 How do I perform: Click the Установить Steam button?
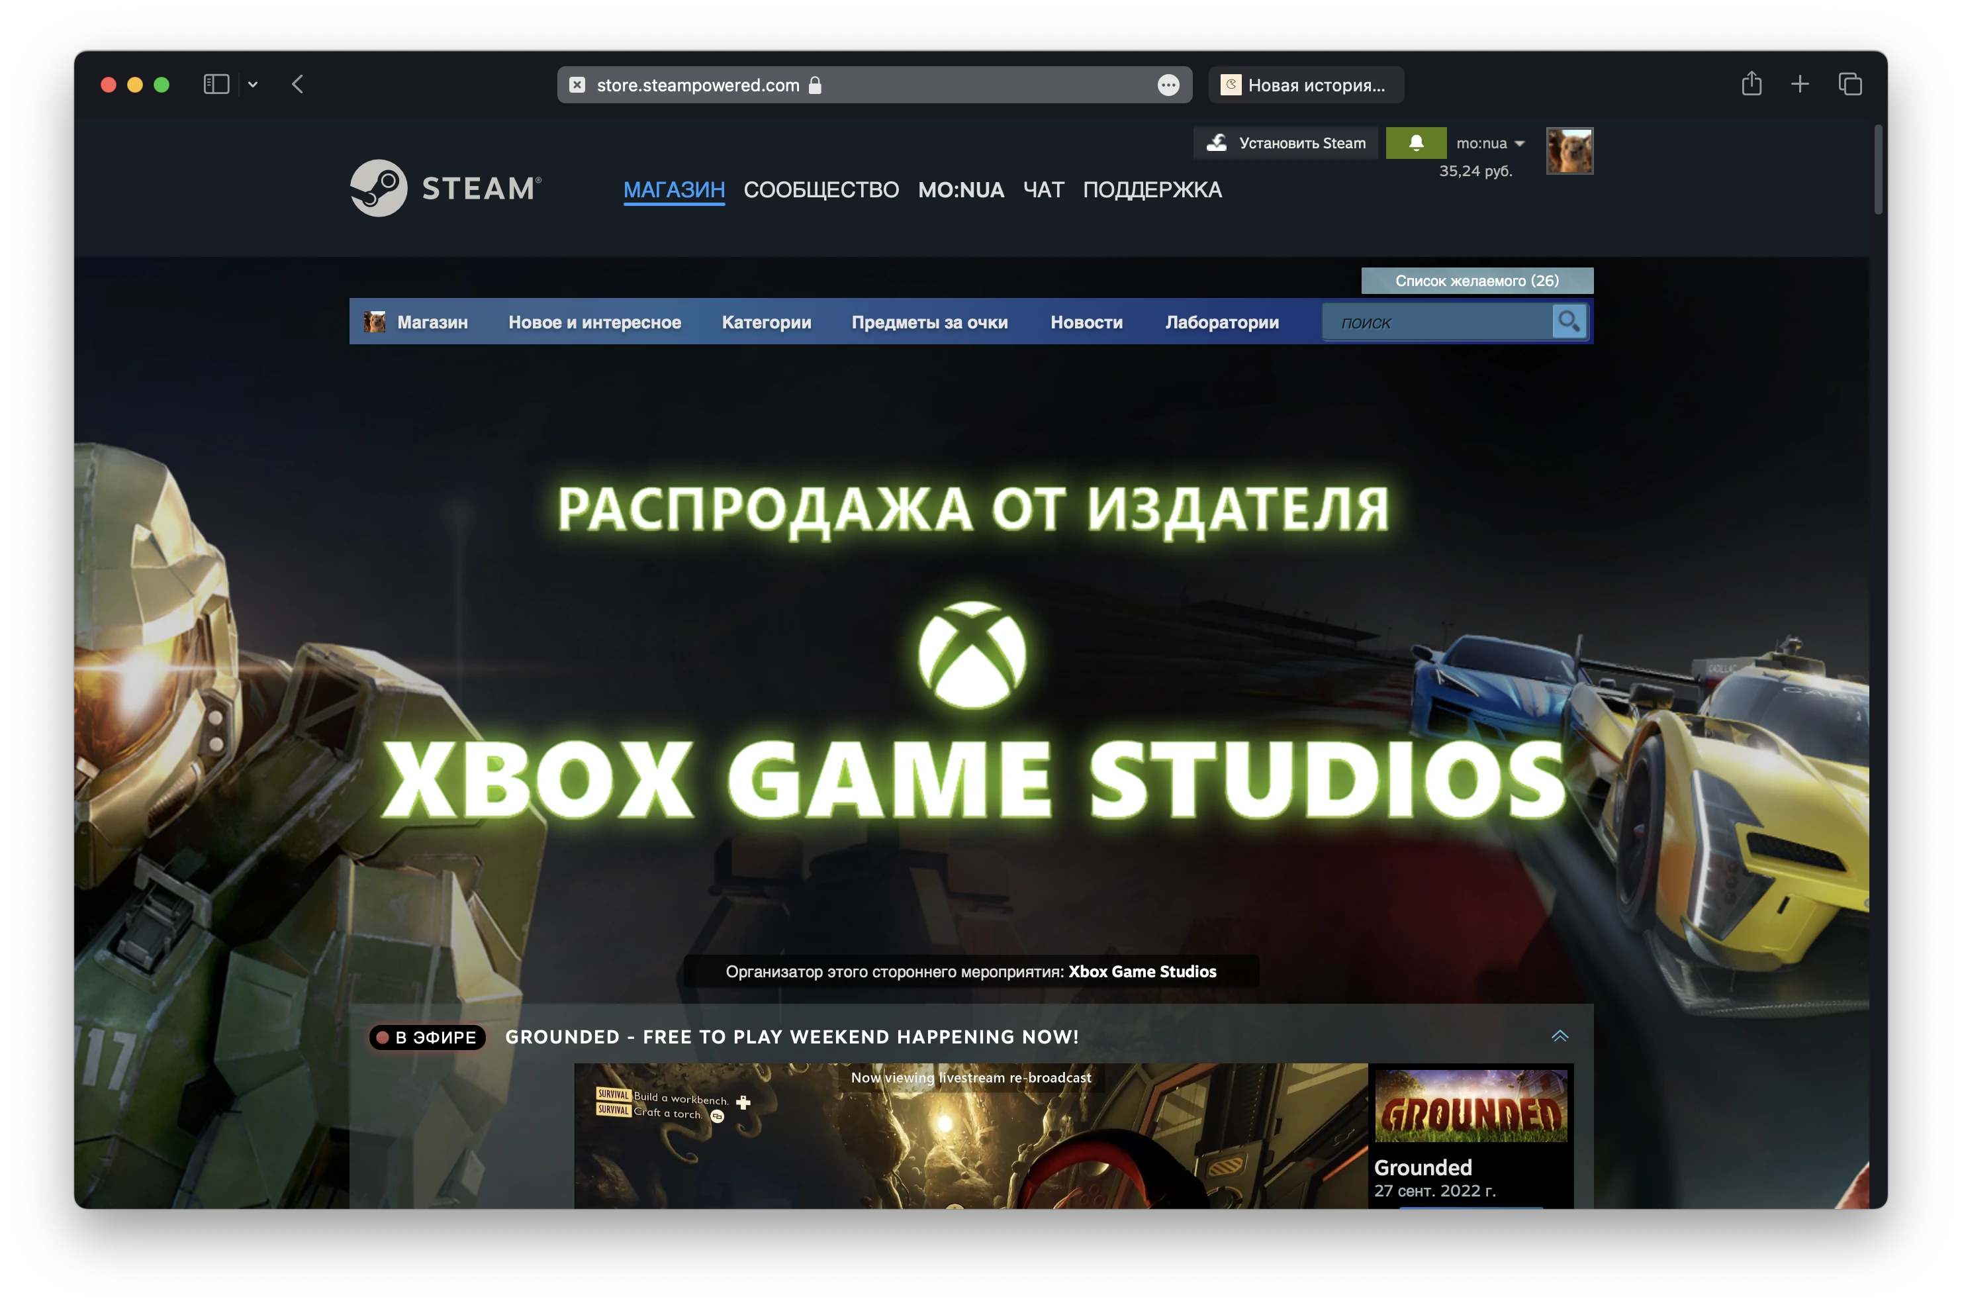click(1285, 144)
